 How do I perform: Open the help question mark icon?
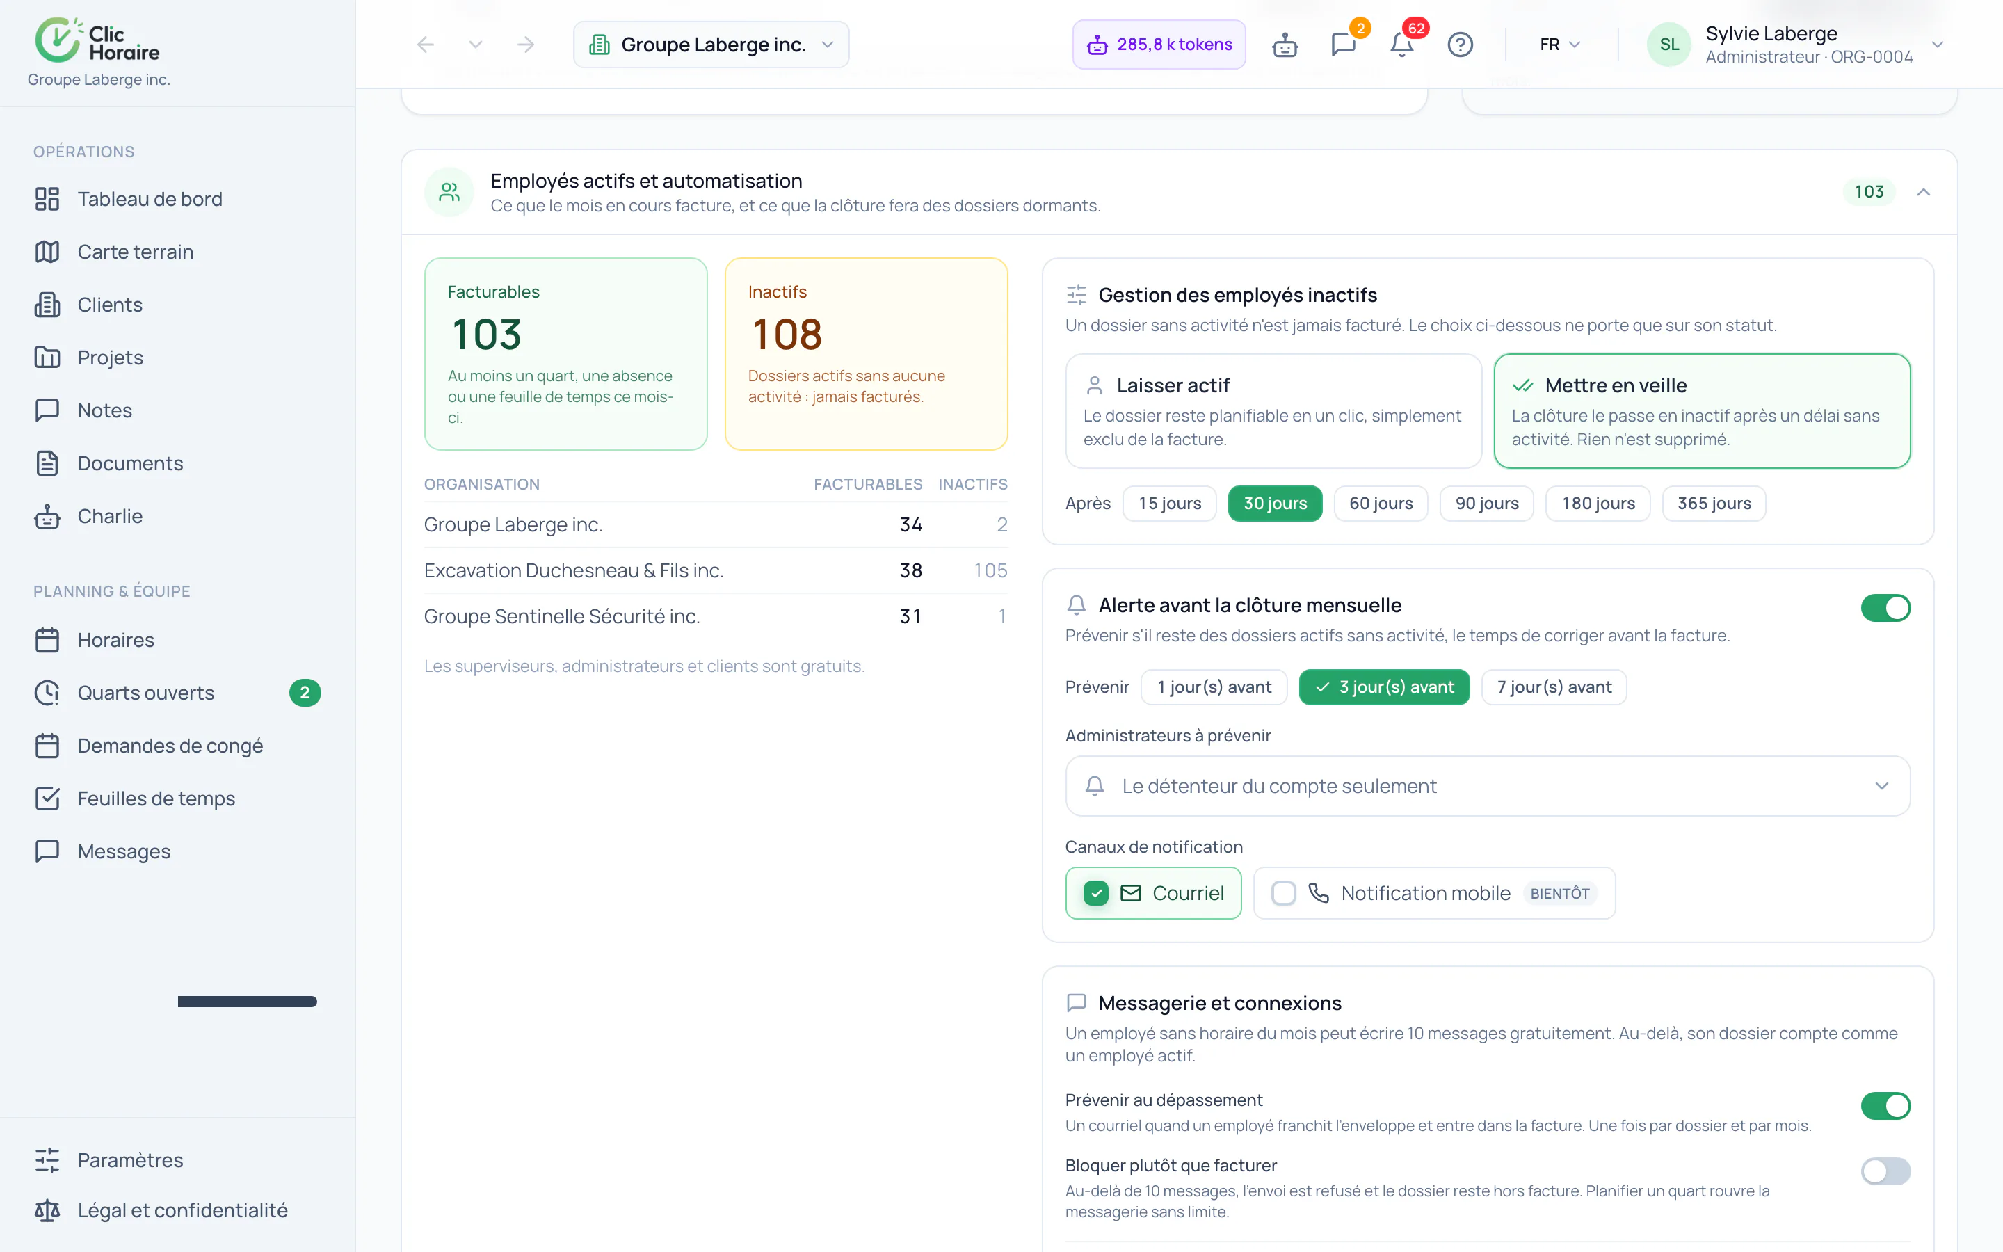coord(1460,45)
